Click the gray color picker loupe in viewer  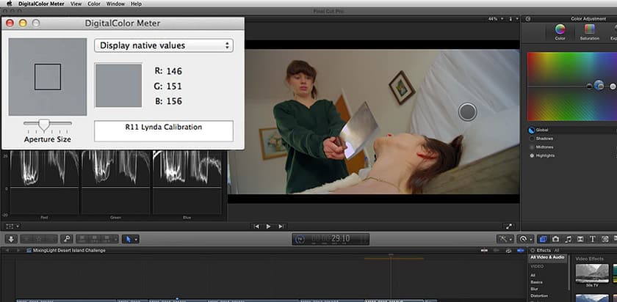467,112
